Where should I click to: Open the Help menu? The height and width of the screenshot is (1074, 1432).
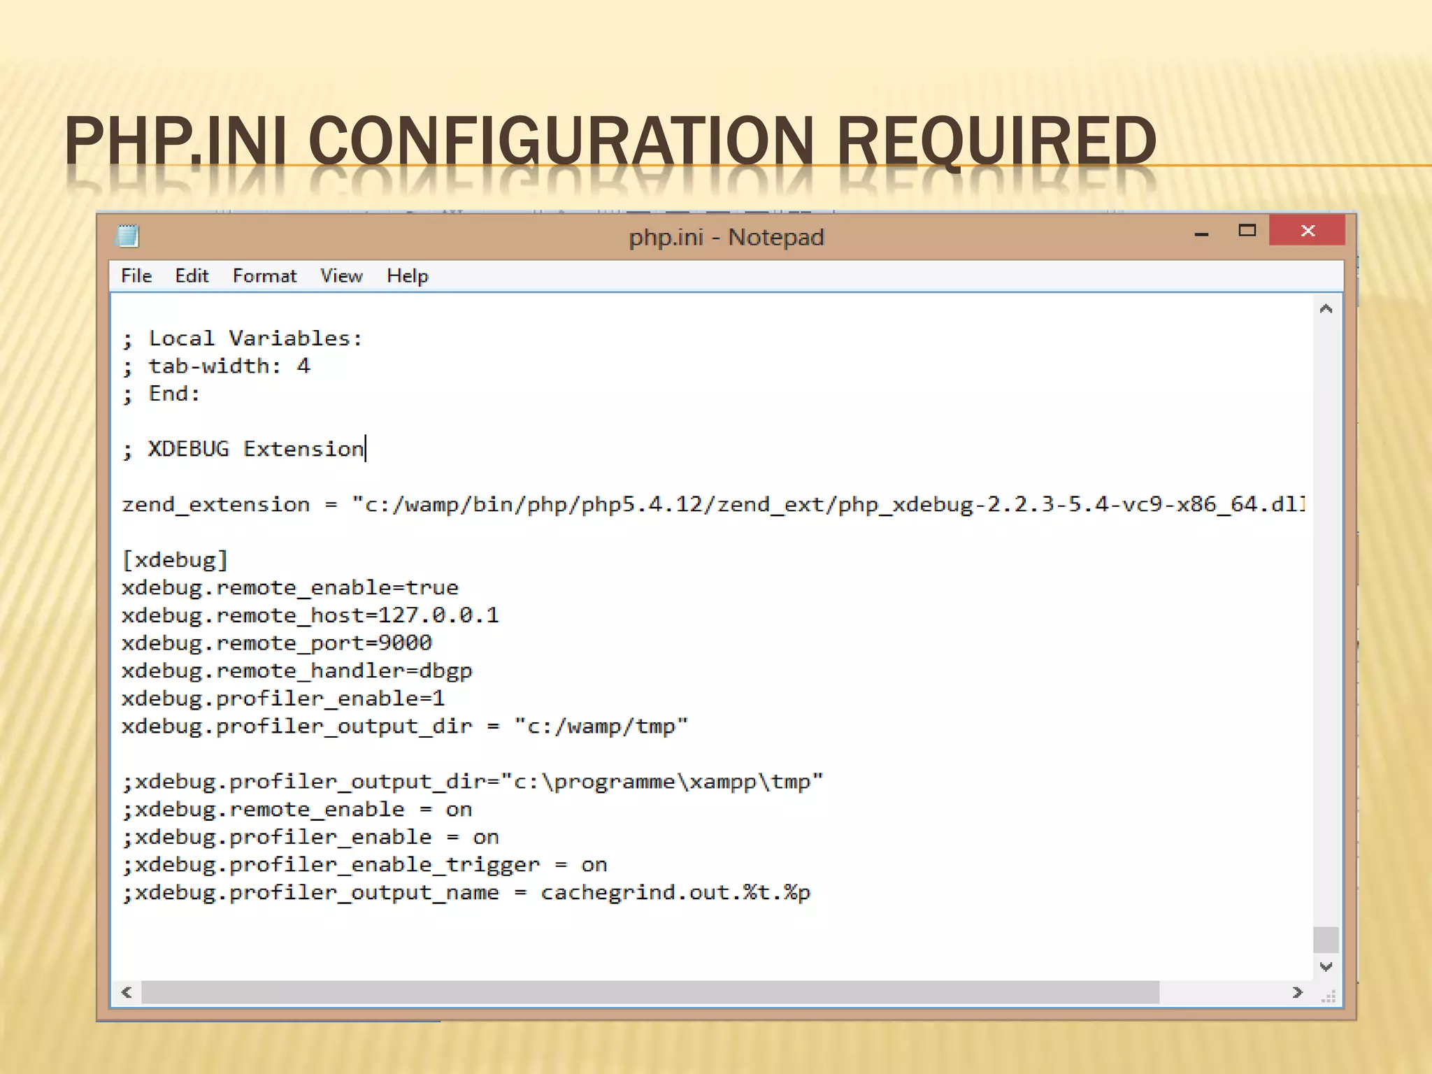point(408,276)
